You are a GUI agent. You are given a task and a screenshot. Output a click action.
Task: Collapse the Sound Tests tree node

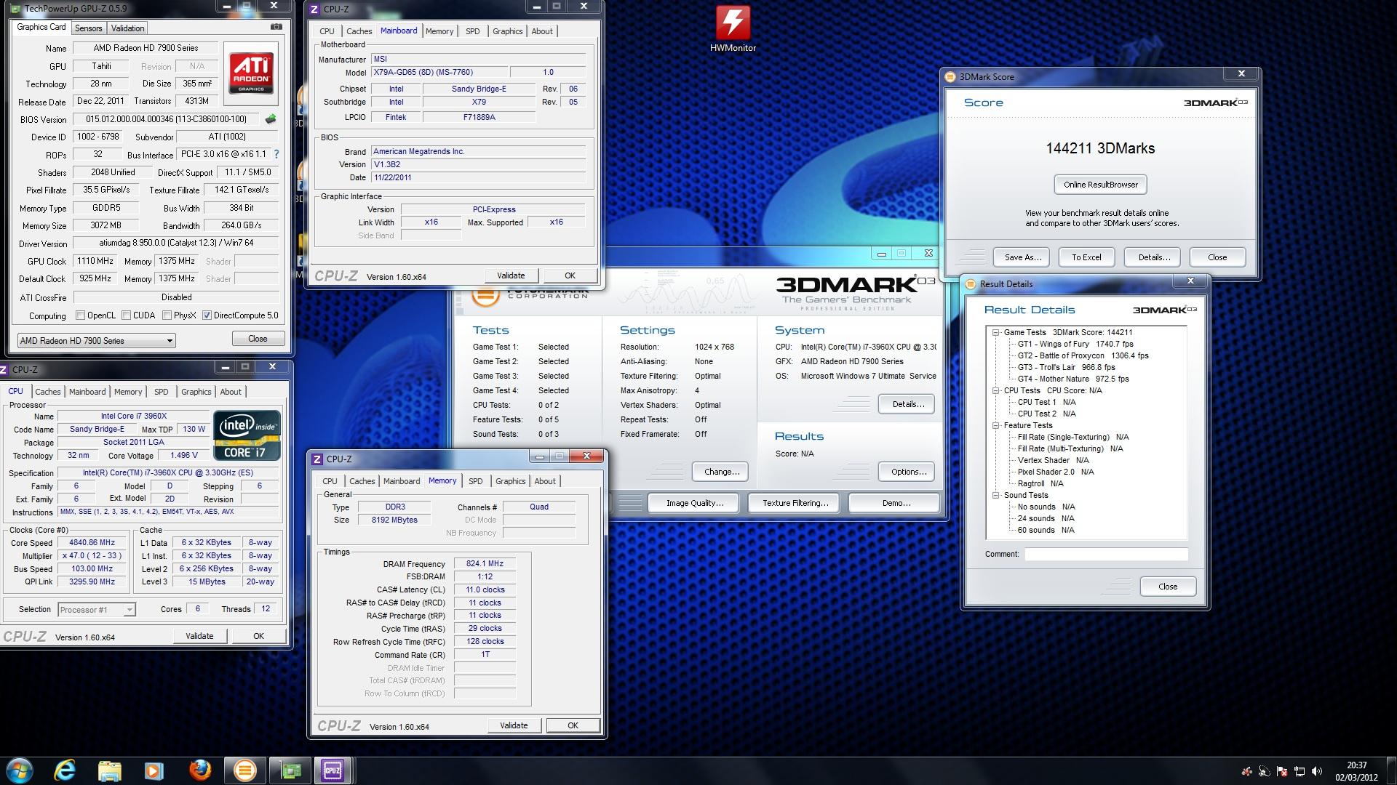click(995, 495)
